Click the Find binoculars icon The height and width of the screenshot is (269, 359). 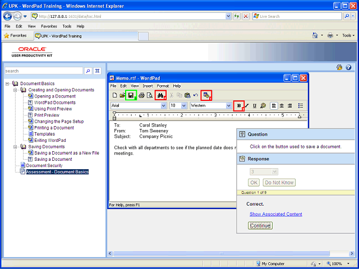[160, 95]
